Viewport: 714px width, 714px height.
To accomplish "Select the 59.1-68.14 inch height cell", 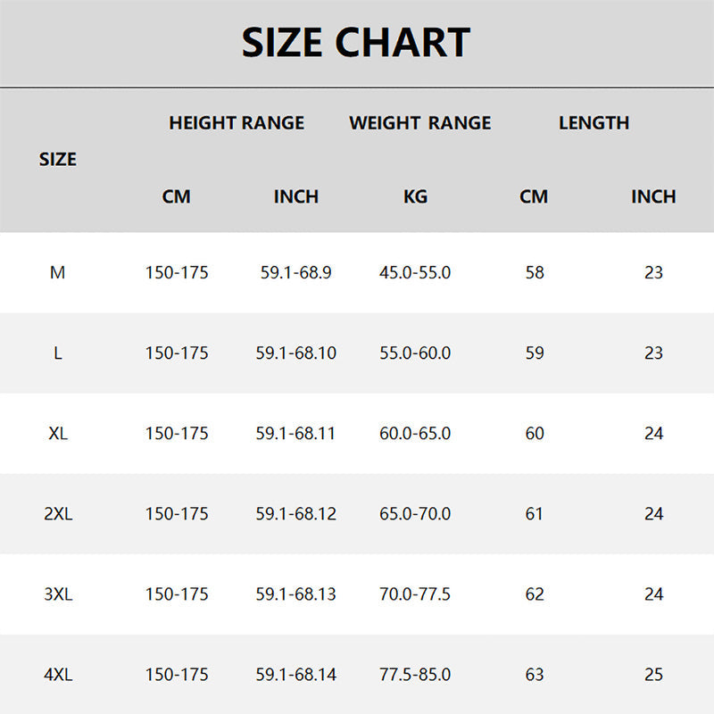I will tap(296, 675).
